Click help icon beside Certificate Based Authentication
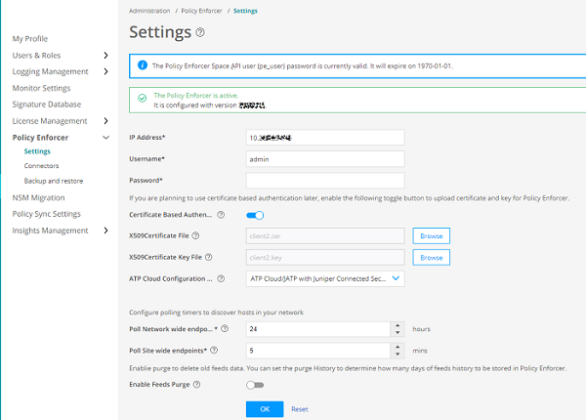The image size is (586, 420). 220,215
